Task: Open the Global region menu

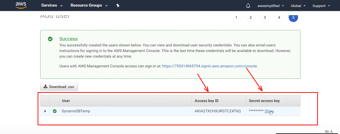Action: click(298, 6)
